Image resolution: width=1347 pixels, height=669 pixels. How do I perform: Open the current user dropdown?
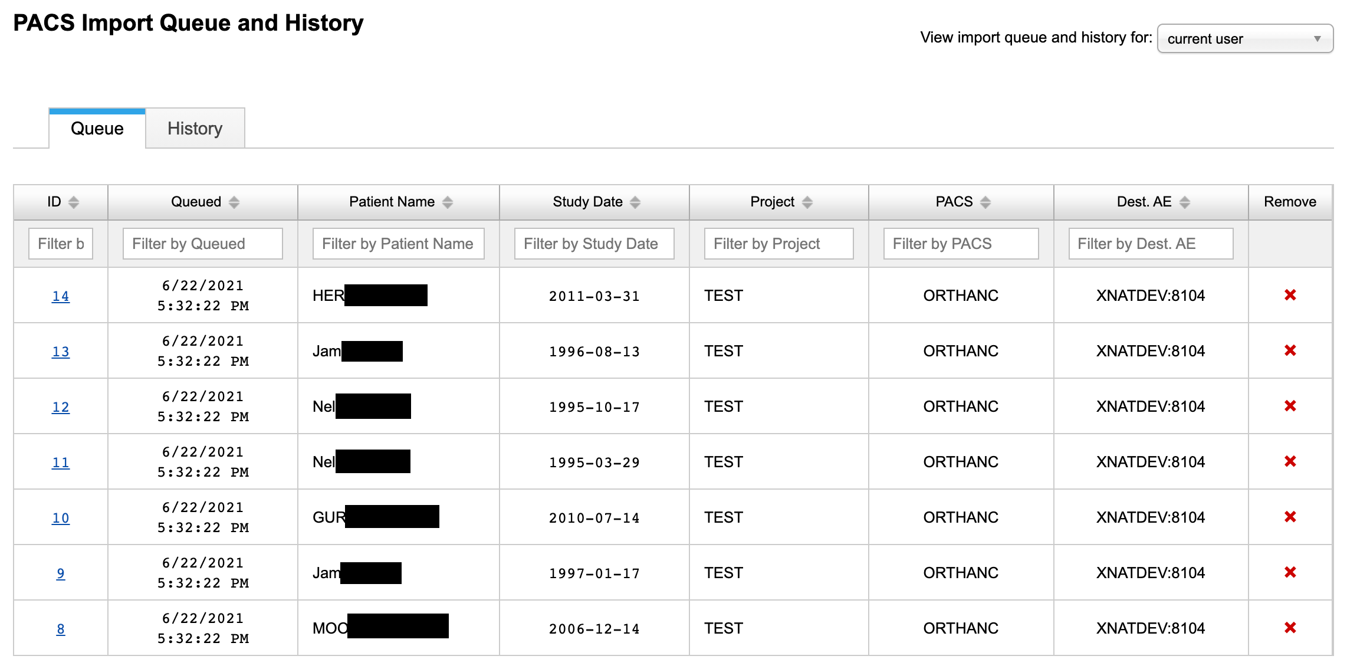[1244, 39]
